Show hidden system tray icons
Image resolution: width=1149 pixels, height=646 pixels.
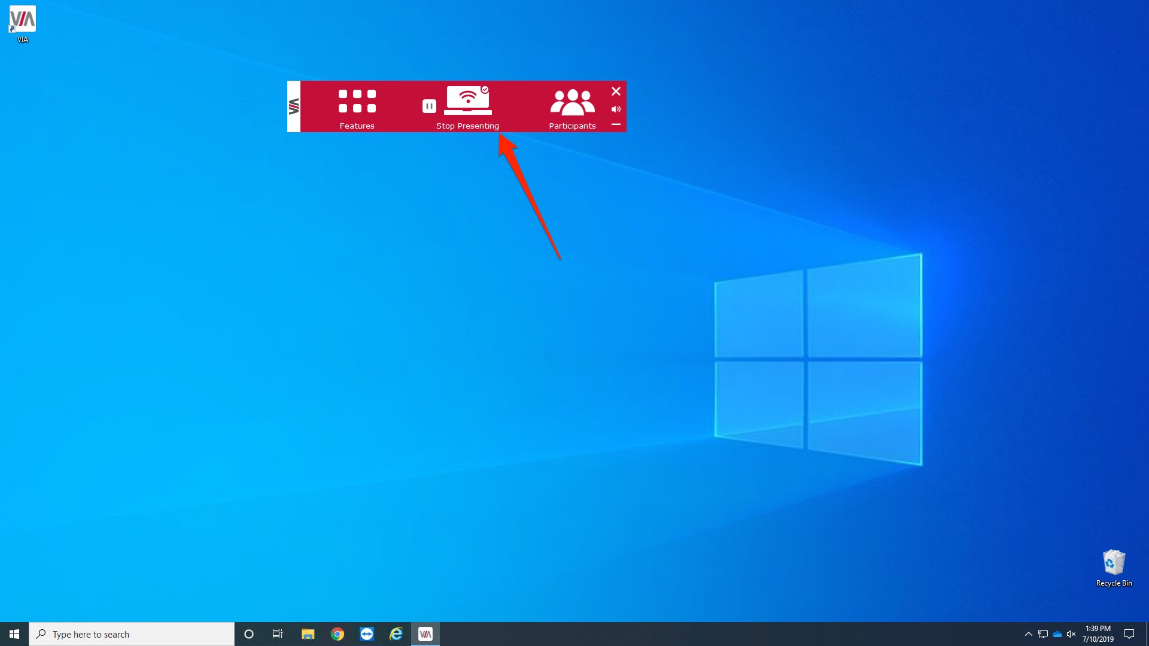1028,634
